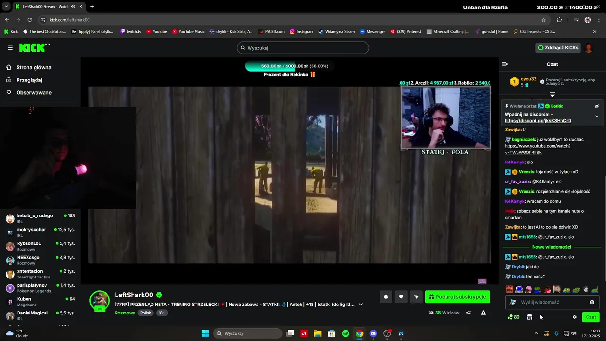Open the hamburger sidebar menu
This screenshot has height=341, width=606.
click(x=10, y=48)
